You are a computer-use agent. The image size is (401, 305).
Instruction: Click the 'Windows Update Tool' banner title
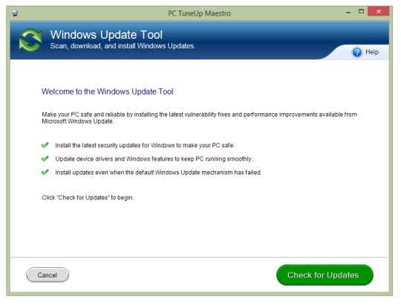coord(106,35)
